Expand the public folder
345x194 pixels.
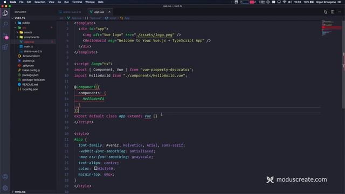[33, 23]
